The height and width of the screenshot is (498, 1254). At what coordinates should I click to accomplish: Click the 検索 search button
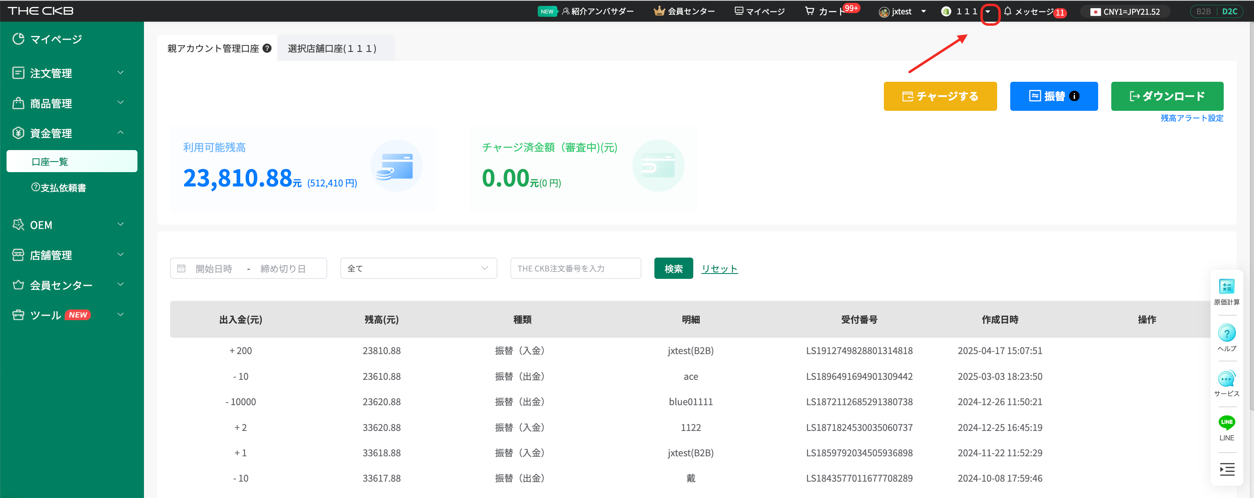673,268
